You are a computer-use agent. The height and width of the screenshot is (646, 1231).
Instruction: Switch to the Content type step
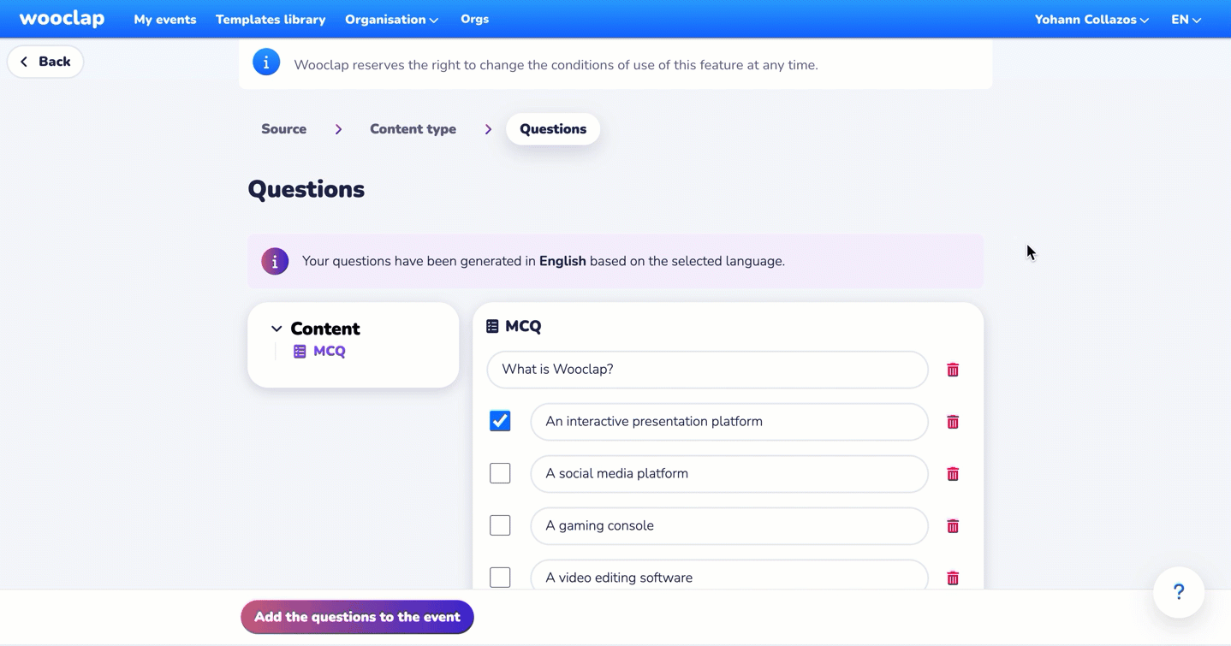click(413, 129)
